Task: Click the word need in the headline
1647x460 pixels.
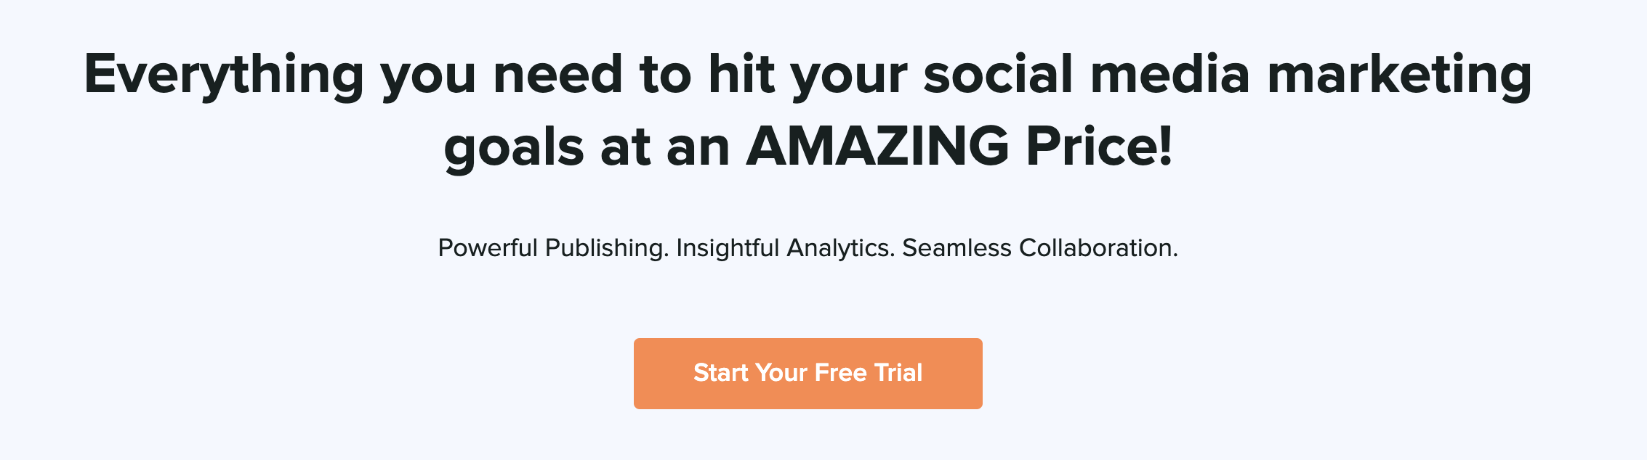Action: pyautogui.click(x=557, y=73)
